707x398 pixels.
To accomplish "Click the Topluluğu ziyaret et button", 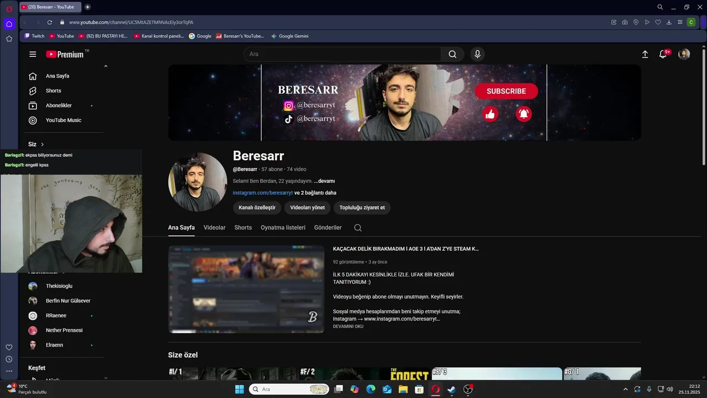I will 362,208.
